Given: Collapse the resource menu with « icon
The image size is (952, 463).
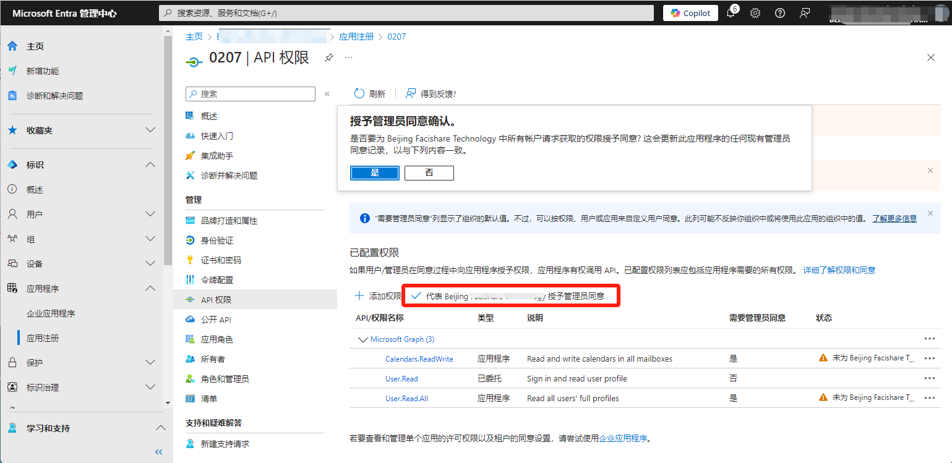Looking at the screenshot, I should 327,94.
